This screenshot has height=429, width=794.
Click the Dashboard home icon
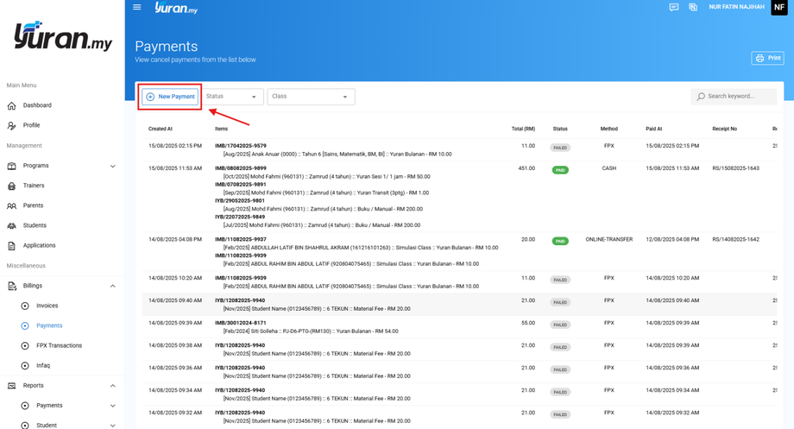(x=12, y=105)
